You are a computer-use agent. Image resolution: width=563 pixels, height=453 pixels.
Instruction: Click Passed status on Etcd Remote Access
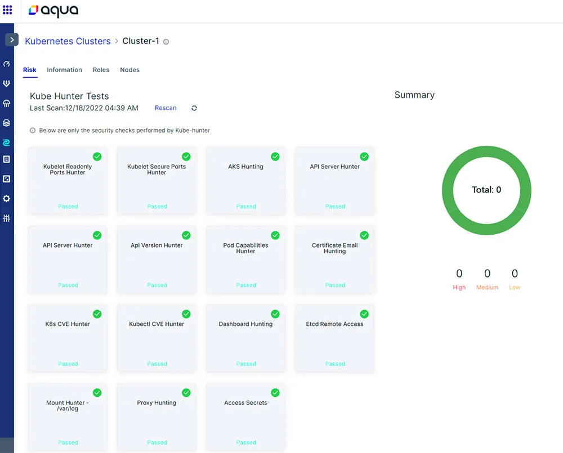point(336,364)
